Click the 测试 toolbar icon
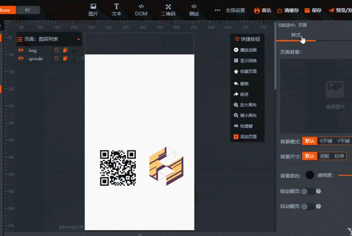 (x=194, y=10)
